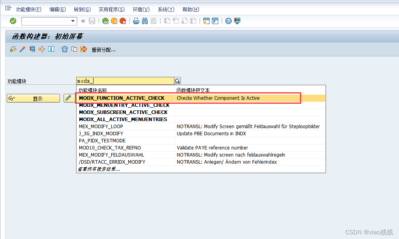Open the 功能模块(F) menu

29,9
